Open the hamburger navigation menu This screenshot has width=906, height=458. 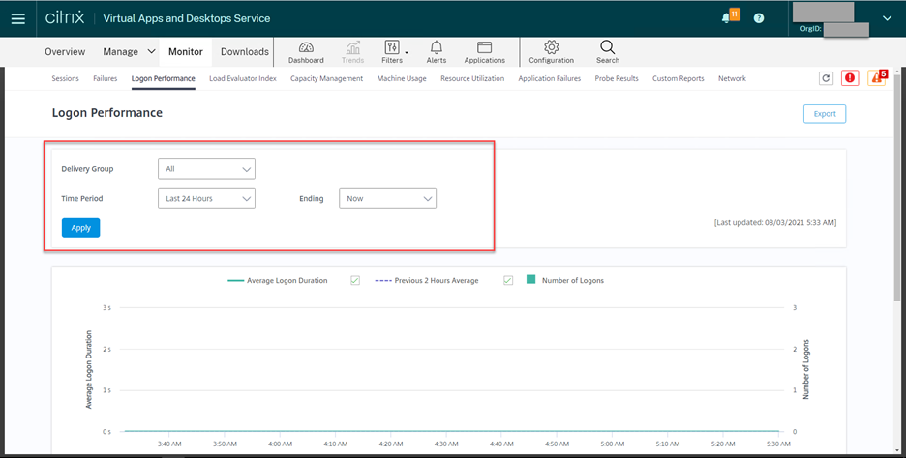[18, 18]
